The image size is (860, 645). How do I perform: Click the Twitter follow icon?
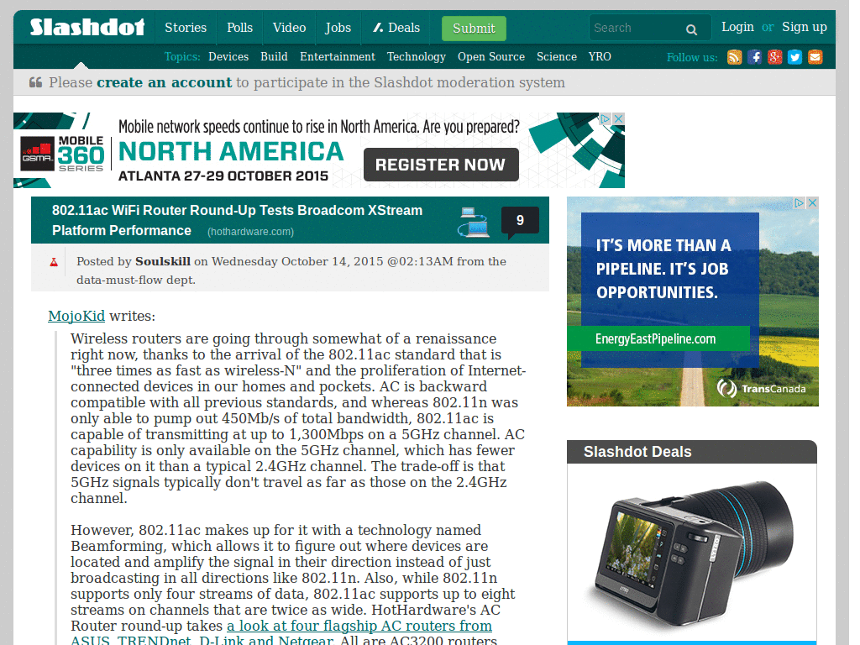(x=794, y=57)
